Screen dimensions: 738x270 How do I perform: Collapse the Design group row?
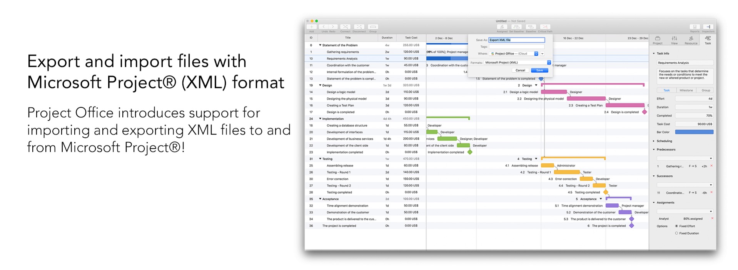pos(320,85)
